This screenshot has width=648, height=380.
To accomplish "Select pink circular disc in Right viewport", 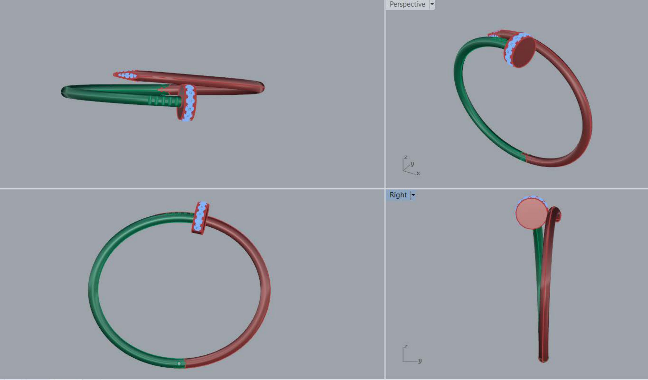I will coord(532,214).
